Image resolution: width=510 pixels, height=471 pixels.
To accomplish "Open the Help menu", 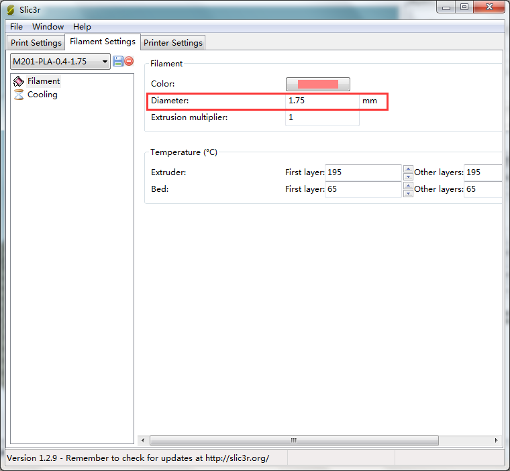I will point(82,27).
